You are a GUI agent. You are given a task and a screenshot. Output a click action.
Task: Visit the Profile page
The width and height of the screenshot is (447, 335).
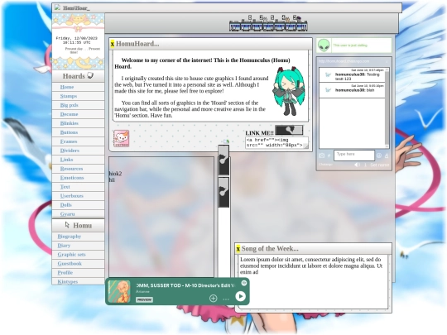tap(65, 273)
